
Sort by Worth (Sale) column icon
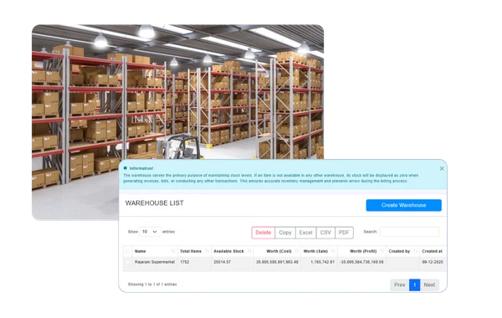(x=333, y=251)
